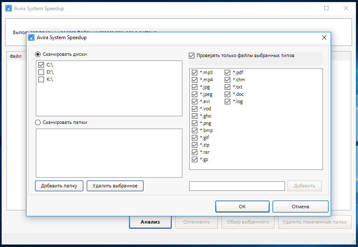Image resolution: width=358 pixels, height=247 pixels.
Task: Confirm the dialog with OK
Action: tap(242, 207)
